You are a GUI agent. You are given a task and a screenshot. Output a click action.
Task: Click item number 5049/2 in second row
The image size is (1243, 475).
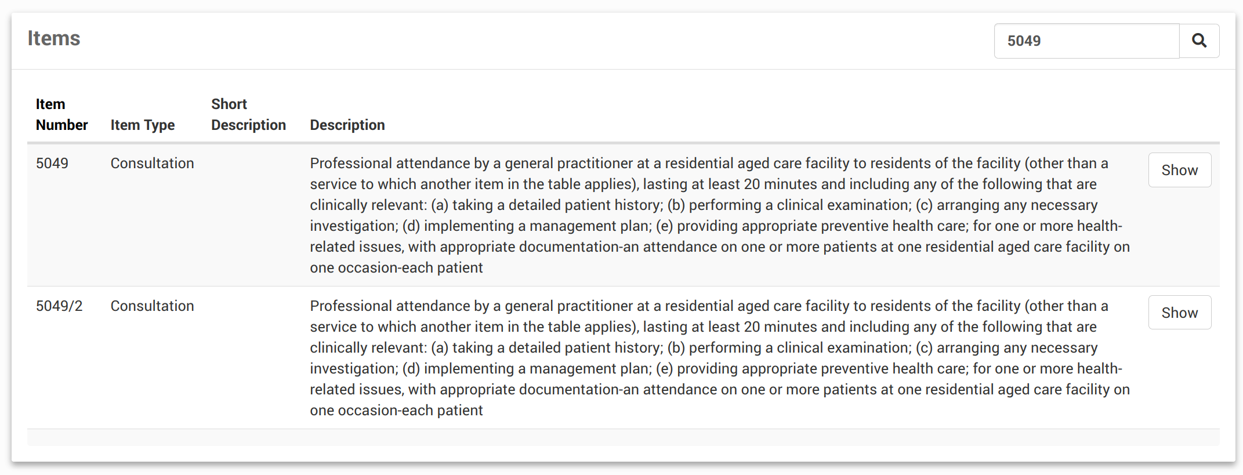coord(59,306)
